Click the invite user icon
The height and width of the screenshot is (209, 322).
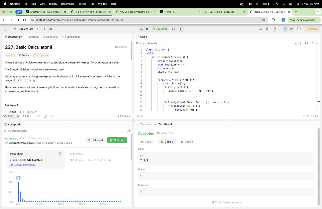(291, 29)
